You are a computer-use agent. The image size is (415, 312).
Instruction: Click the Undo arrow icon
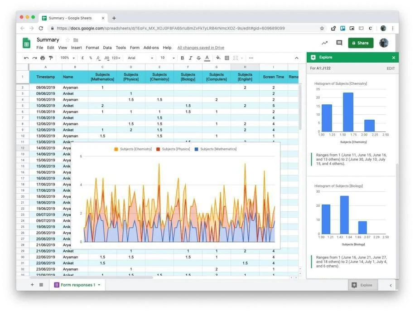(26, 58)
